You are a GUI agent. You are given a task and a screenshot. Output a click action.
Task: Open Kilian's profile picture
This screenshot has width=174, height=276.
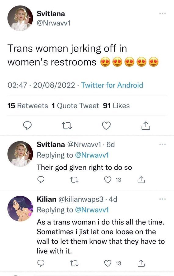[20, 209]
